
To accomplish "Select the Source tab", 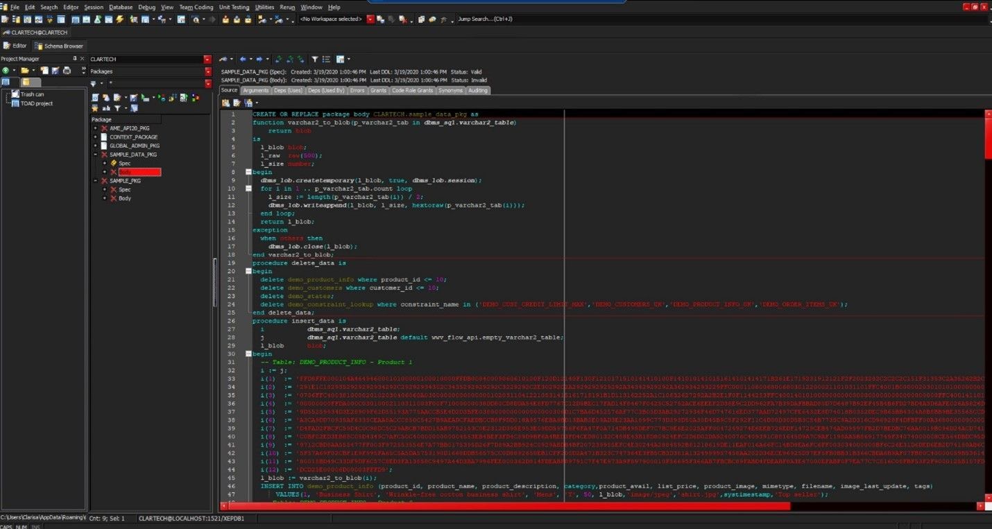I will pos(229,90).
